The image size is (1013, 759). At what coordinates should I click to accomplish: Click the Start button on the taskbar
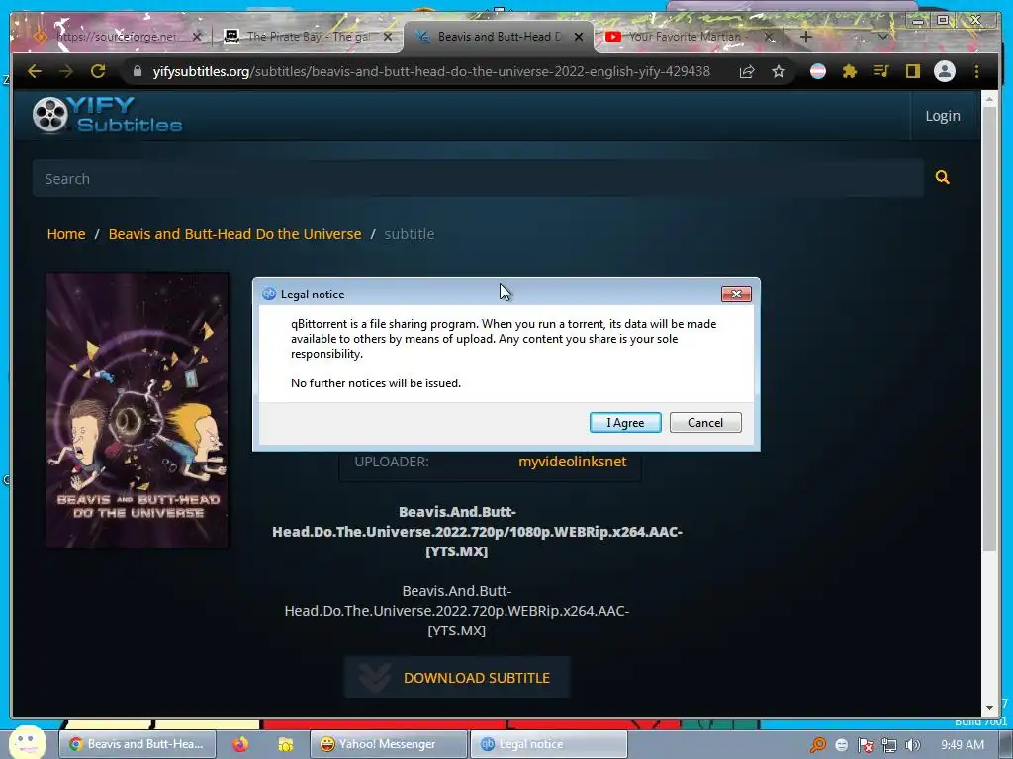(x=27, y=743)
